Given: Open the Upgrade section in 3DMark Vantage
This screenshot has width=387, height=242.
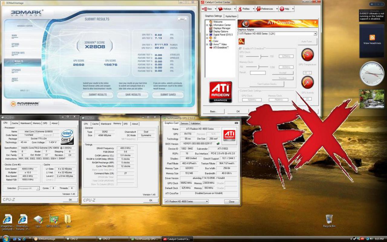Looking at the screenshot, I should (16, 70).
